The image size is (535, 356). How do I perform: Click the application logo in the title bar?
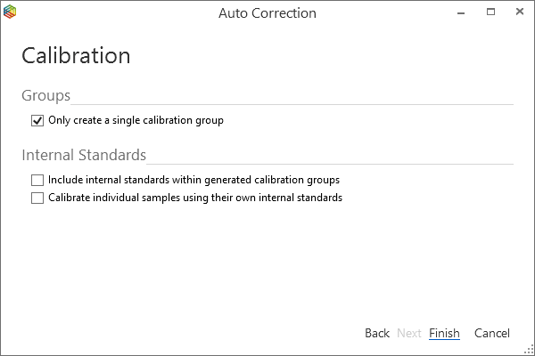(10, 13)
